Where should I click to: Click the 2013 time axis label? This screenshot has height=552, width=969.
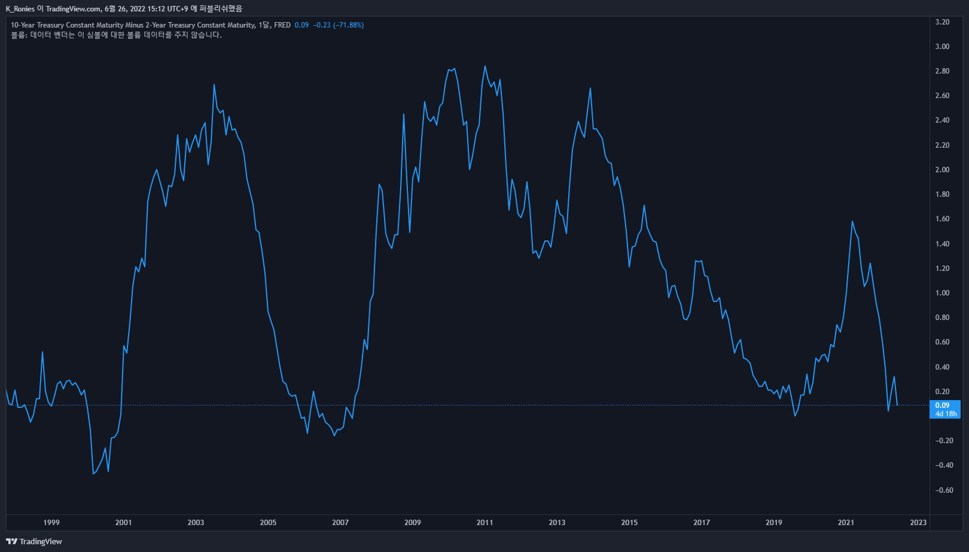(x=557, y=523)
